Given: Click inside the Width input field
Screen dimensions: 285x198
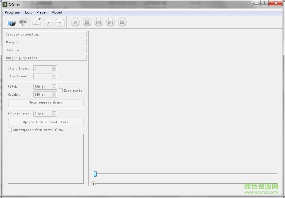Looking at the screenshot, I should (x=43, y=87).
